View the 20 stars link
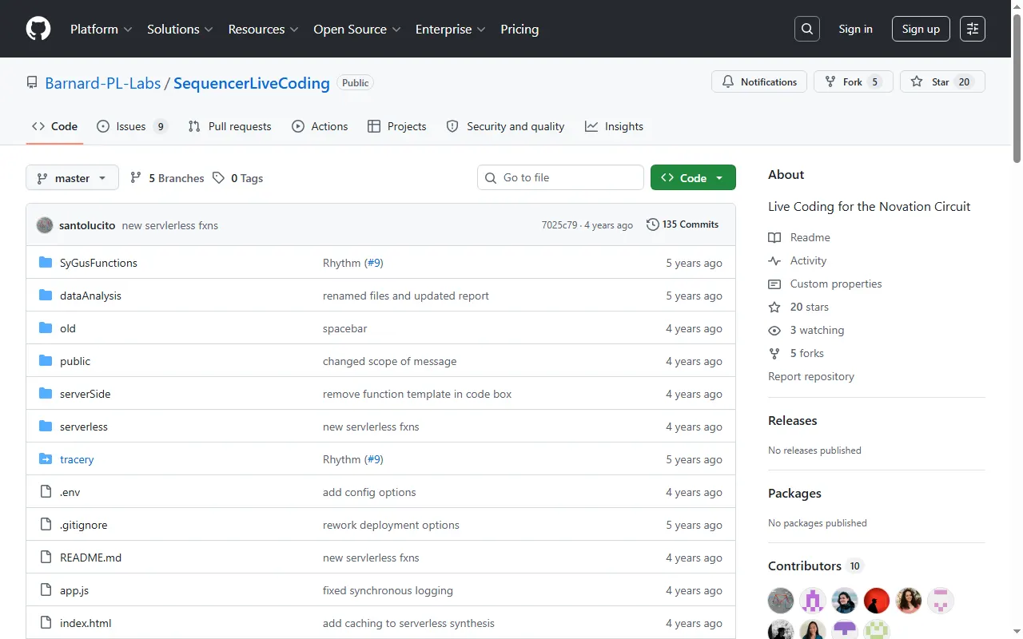1023x639 pixels. pos(798,307)
